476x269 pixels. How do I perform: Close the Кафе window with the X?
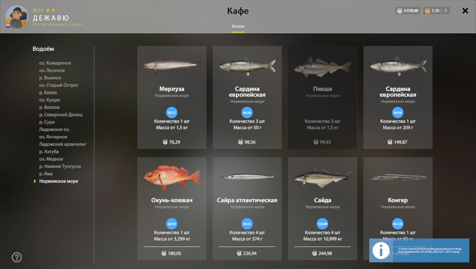tap(465, 11)
